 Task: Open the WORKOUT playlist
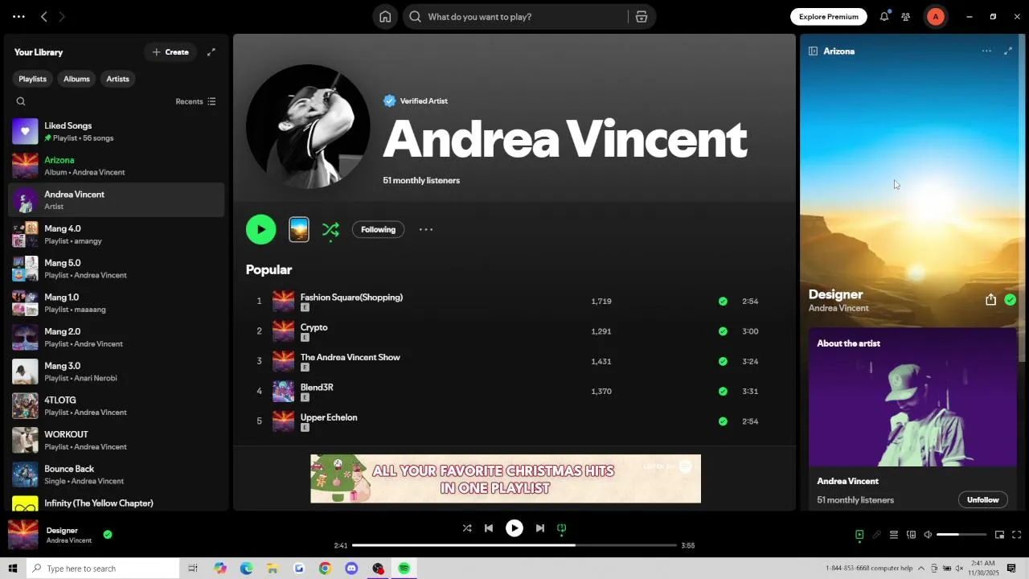tap(117, 440)
